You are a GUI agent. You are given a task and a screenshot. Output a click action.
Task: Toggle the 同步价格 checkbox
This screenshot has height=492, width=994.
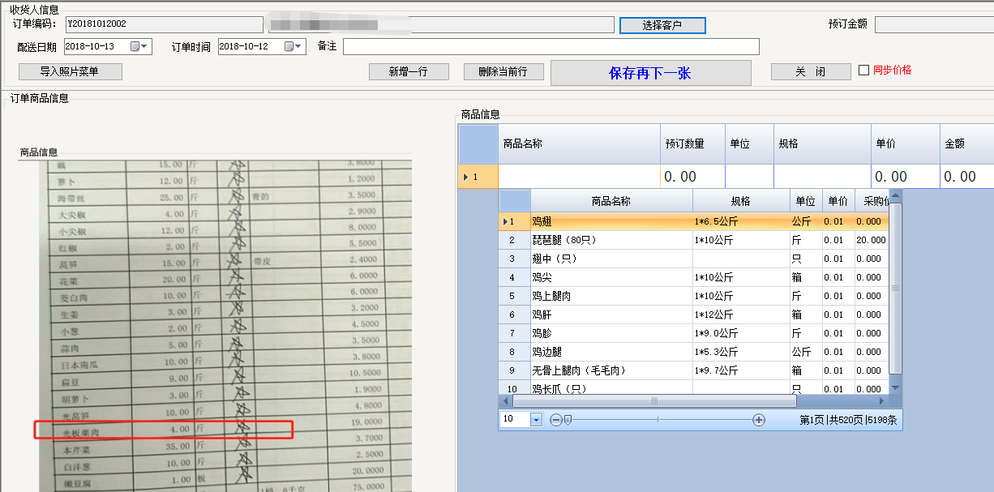tap(864, 71)
